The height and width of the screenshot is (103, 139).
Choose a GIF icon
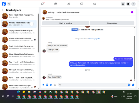pos(55,85)
